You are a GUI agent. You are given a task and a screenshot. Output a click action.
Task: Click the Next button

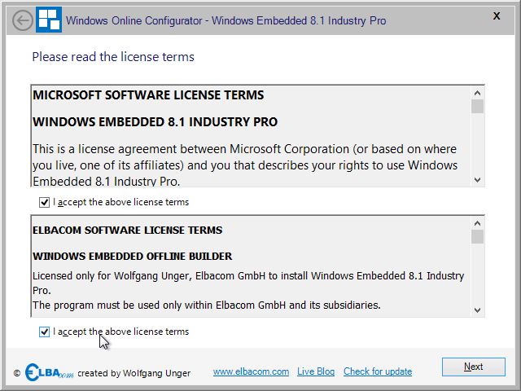(x=474, y=367)
